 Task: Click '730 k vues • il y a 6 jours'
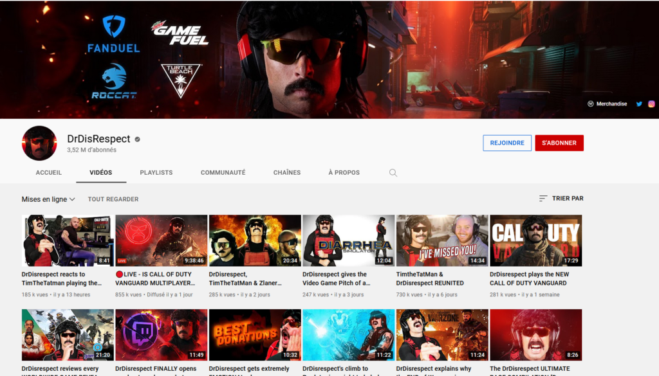(x=427, y=294)
